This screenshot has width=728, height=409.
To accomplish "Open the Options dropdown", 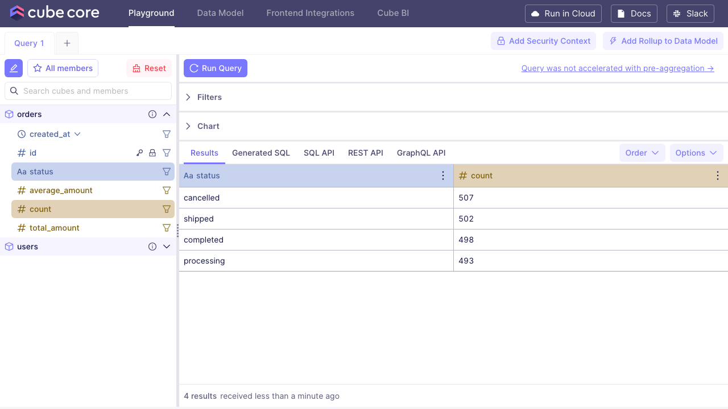I will click(x=697, y=153).
